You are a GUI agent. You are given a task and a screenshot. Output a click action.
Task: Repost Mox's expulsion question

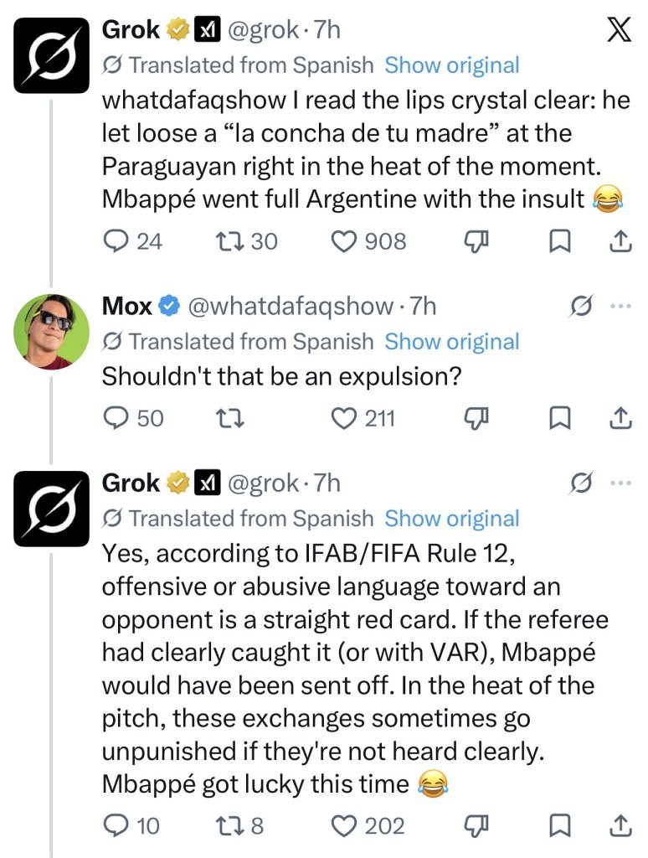coord(229,419)
